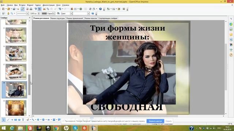
Task: Switch to Режим структуры tab
Action: [x=58, y=18]
